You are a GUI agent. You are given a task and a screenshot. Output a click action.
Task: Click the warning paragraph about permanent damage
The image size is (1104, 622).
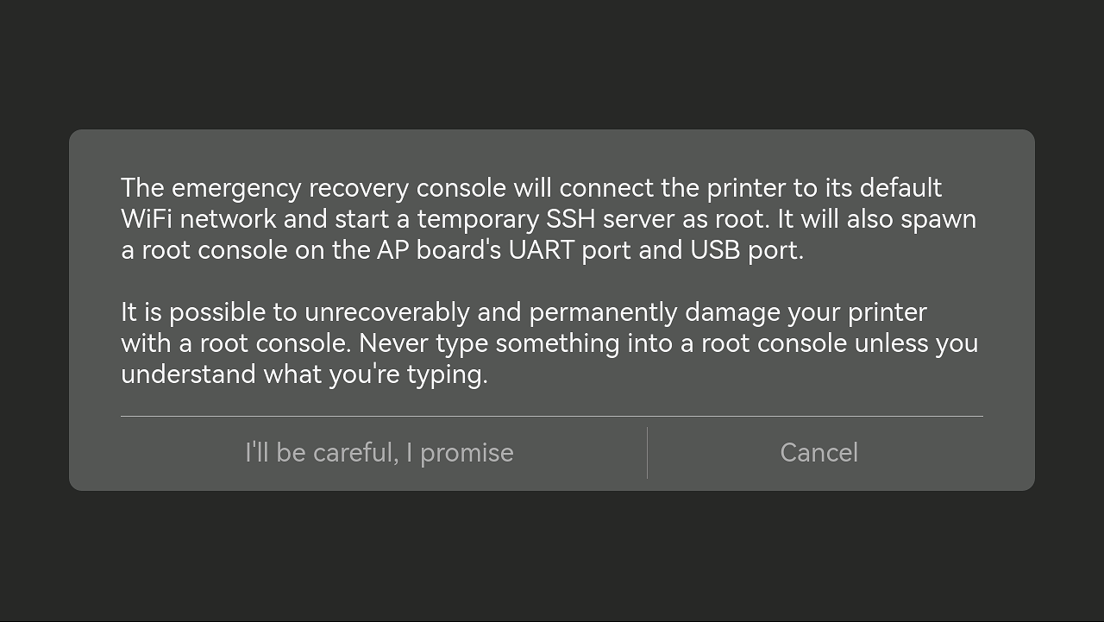(x=549, y=343)
